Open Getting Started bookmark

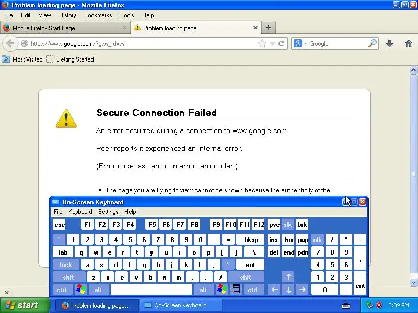point(70,59)
